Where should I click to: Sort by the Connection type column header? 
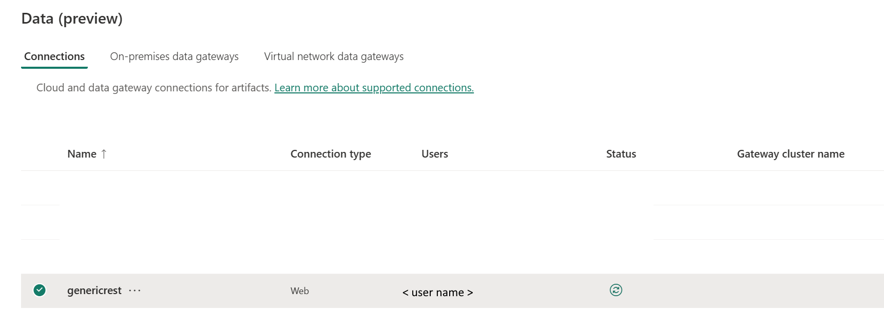331,154
